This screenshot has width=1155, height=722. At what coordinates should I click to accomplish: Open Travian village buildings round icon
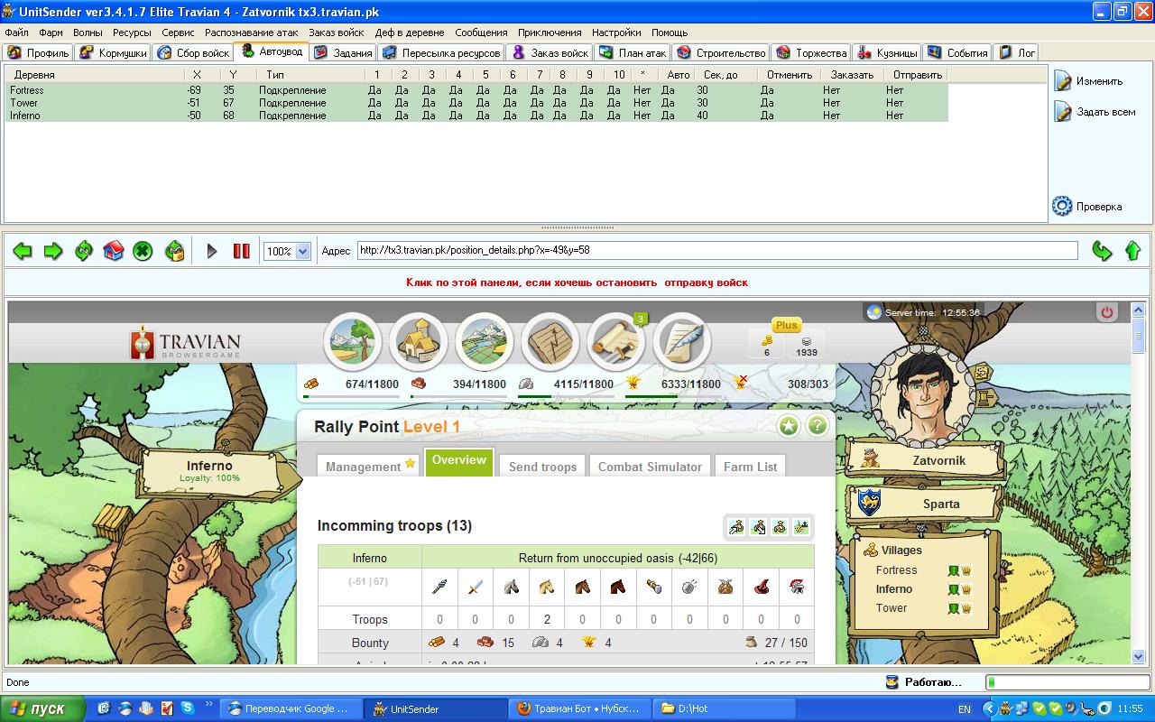(x=419, y=342)
